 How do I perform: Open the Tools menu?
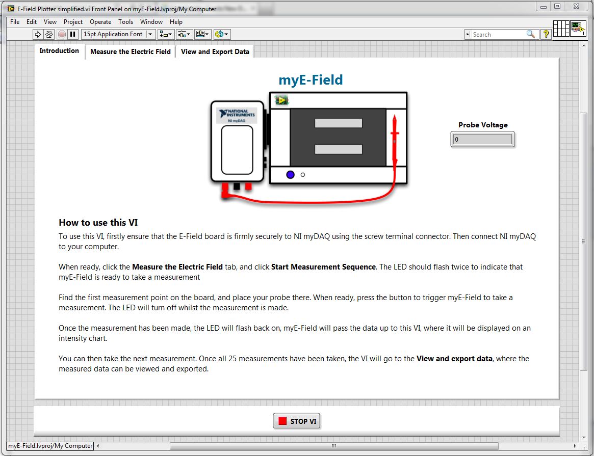126,22
